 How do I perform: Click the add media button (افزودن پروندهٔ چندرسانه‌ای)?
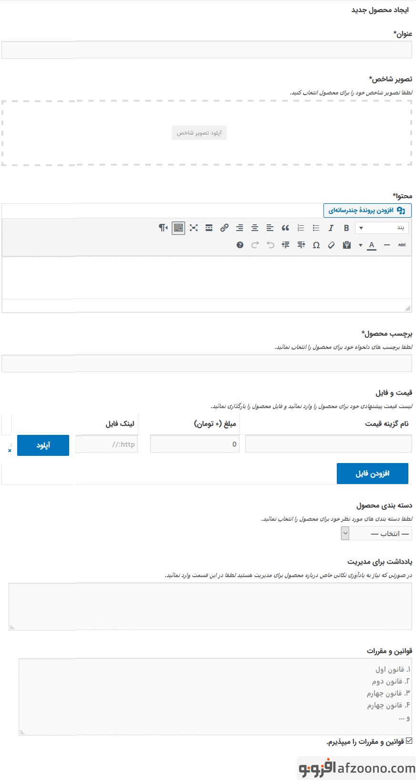367,211
